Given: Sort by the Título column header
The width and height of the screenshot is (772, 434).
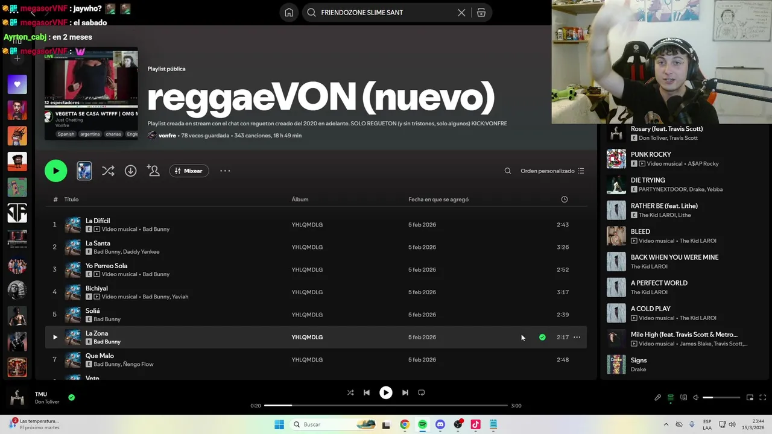Looking at the screenshot, I should (71, 200).
